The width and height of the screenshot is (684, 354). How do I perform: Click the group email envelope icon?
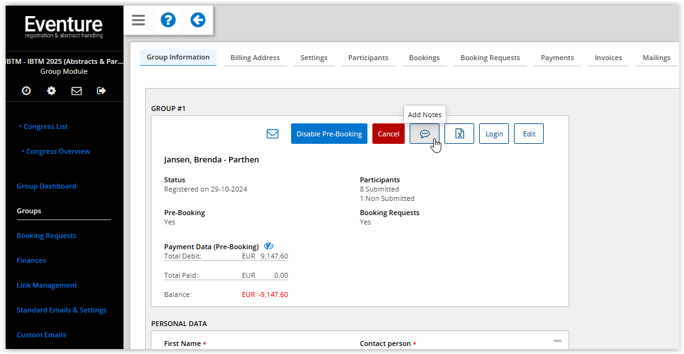(x=272, y=134)
